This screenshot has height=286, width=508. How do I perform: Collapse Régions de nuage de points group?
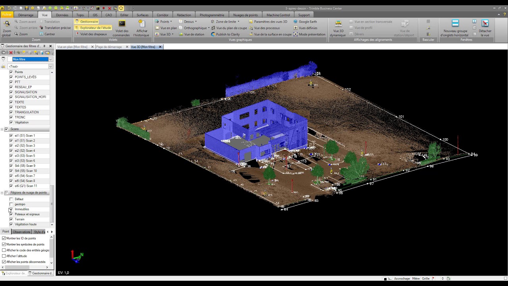2,193
